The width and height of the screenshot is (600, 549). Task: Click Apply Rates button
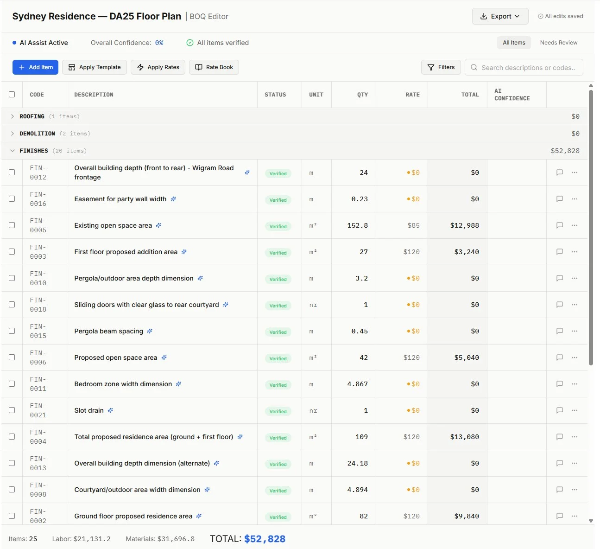[x=158, y=67]
